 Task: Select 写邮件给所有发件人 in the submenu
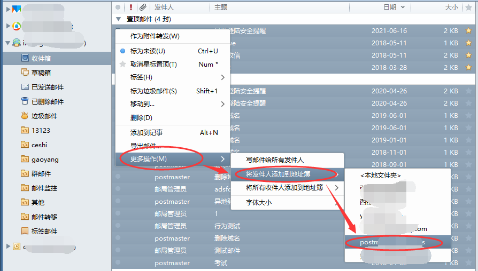(274, 160)
